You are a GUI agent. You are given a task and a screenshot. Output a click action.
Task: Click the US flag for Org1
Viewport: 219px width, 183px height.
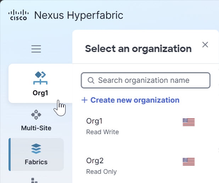pyautogui.click(x=189, y=122)
